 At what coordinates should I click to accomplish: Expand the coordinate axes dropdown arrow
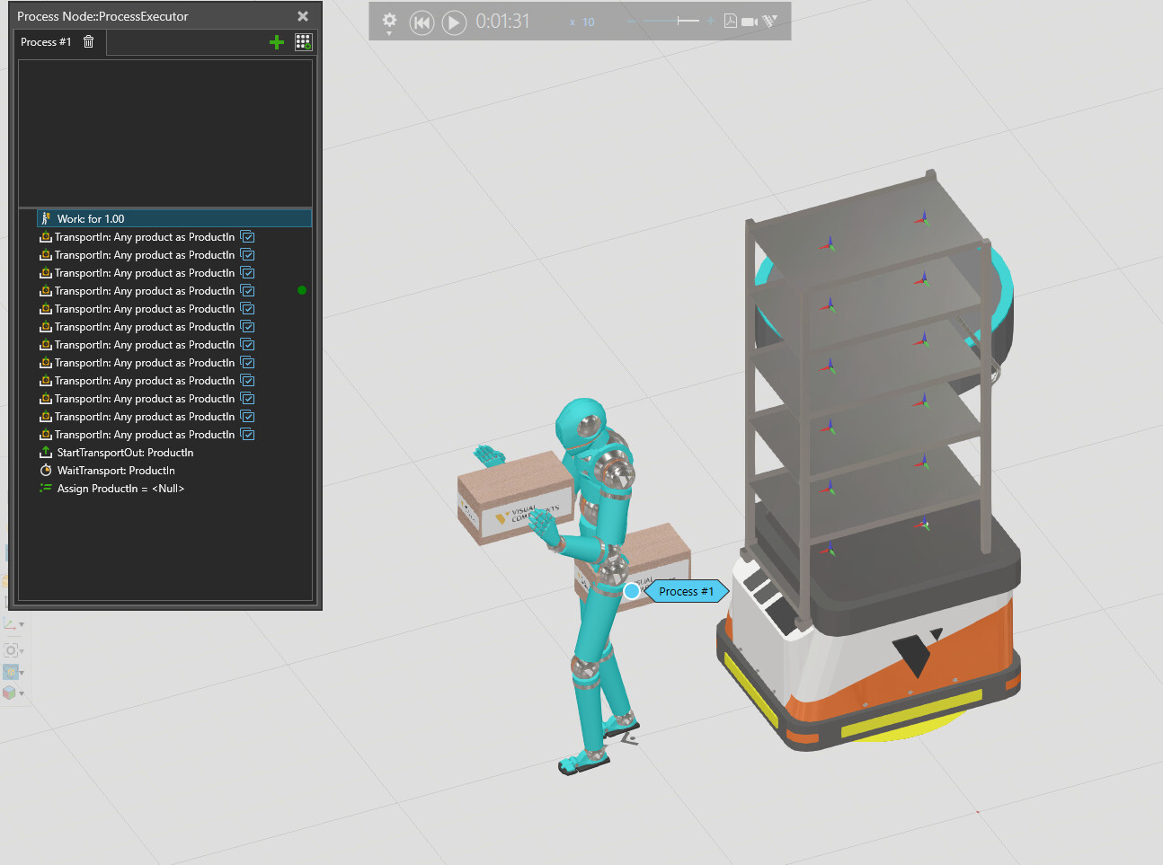point(21,624)
